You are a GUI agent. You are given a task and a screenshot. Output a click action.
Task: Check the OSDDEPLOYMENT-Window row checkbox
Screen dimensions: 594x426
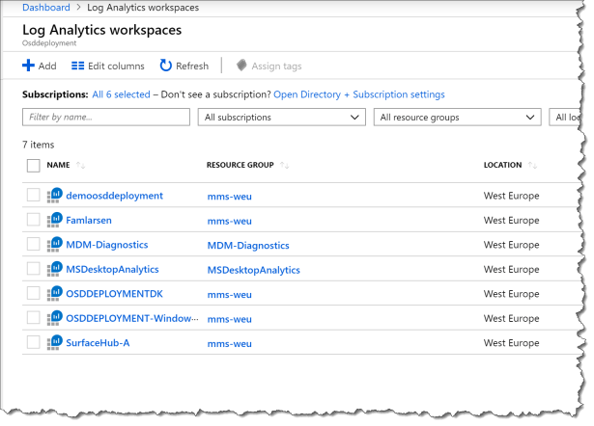click(x=34, y=317)
